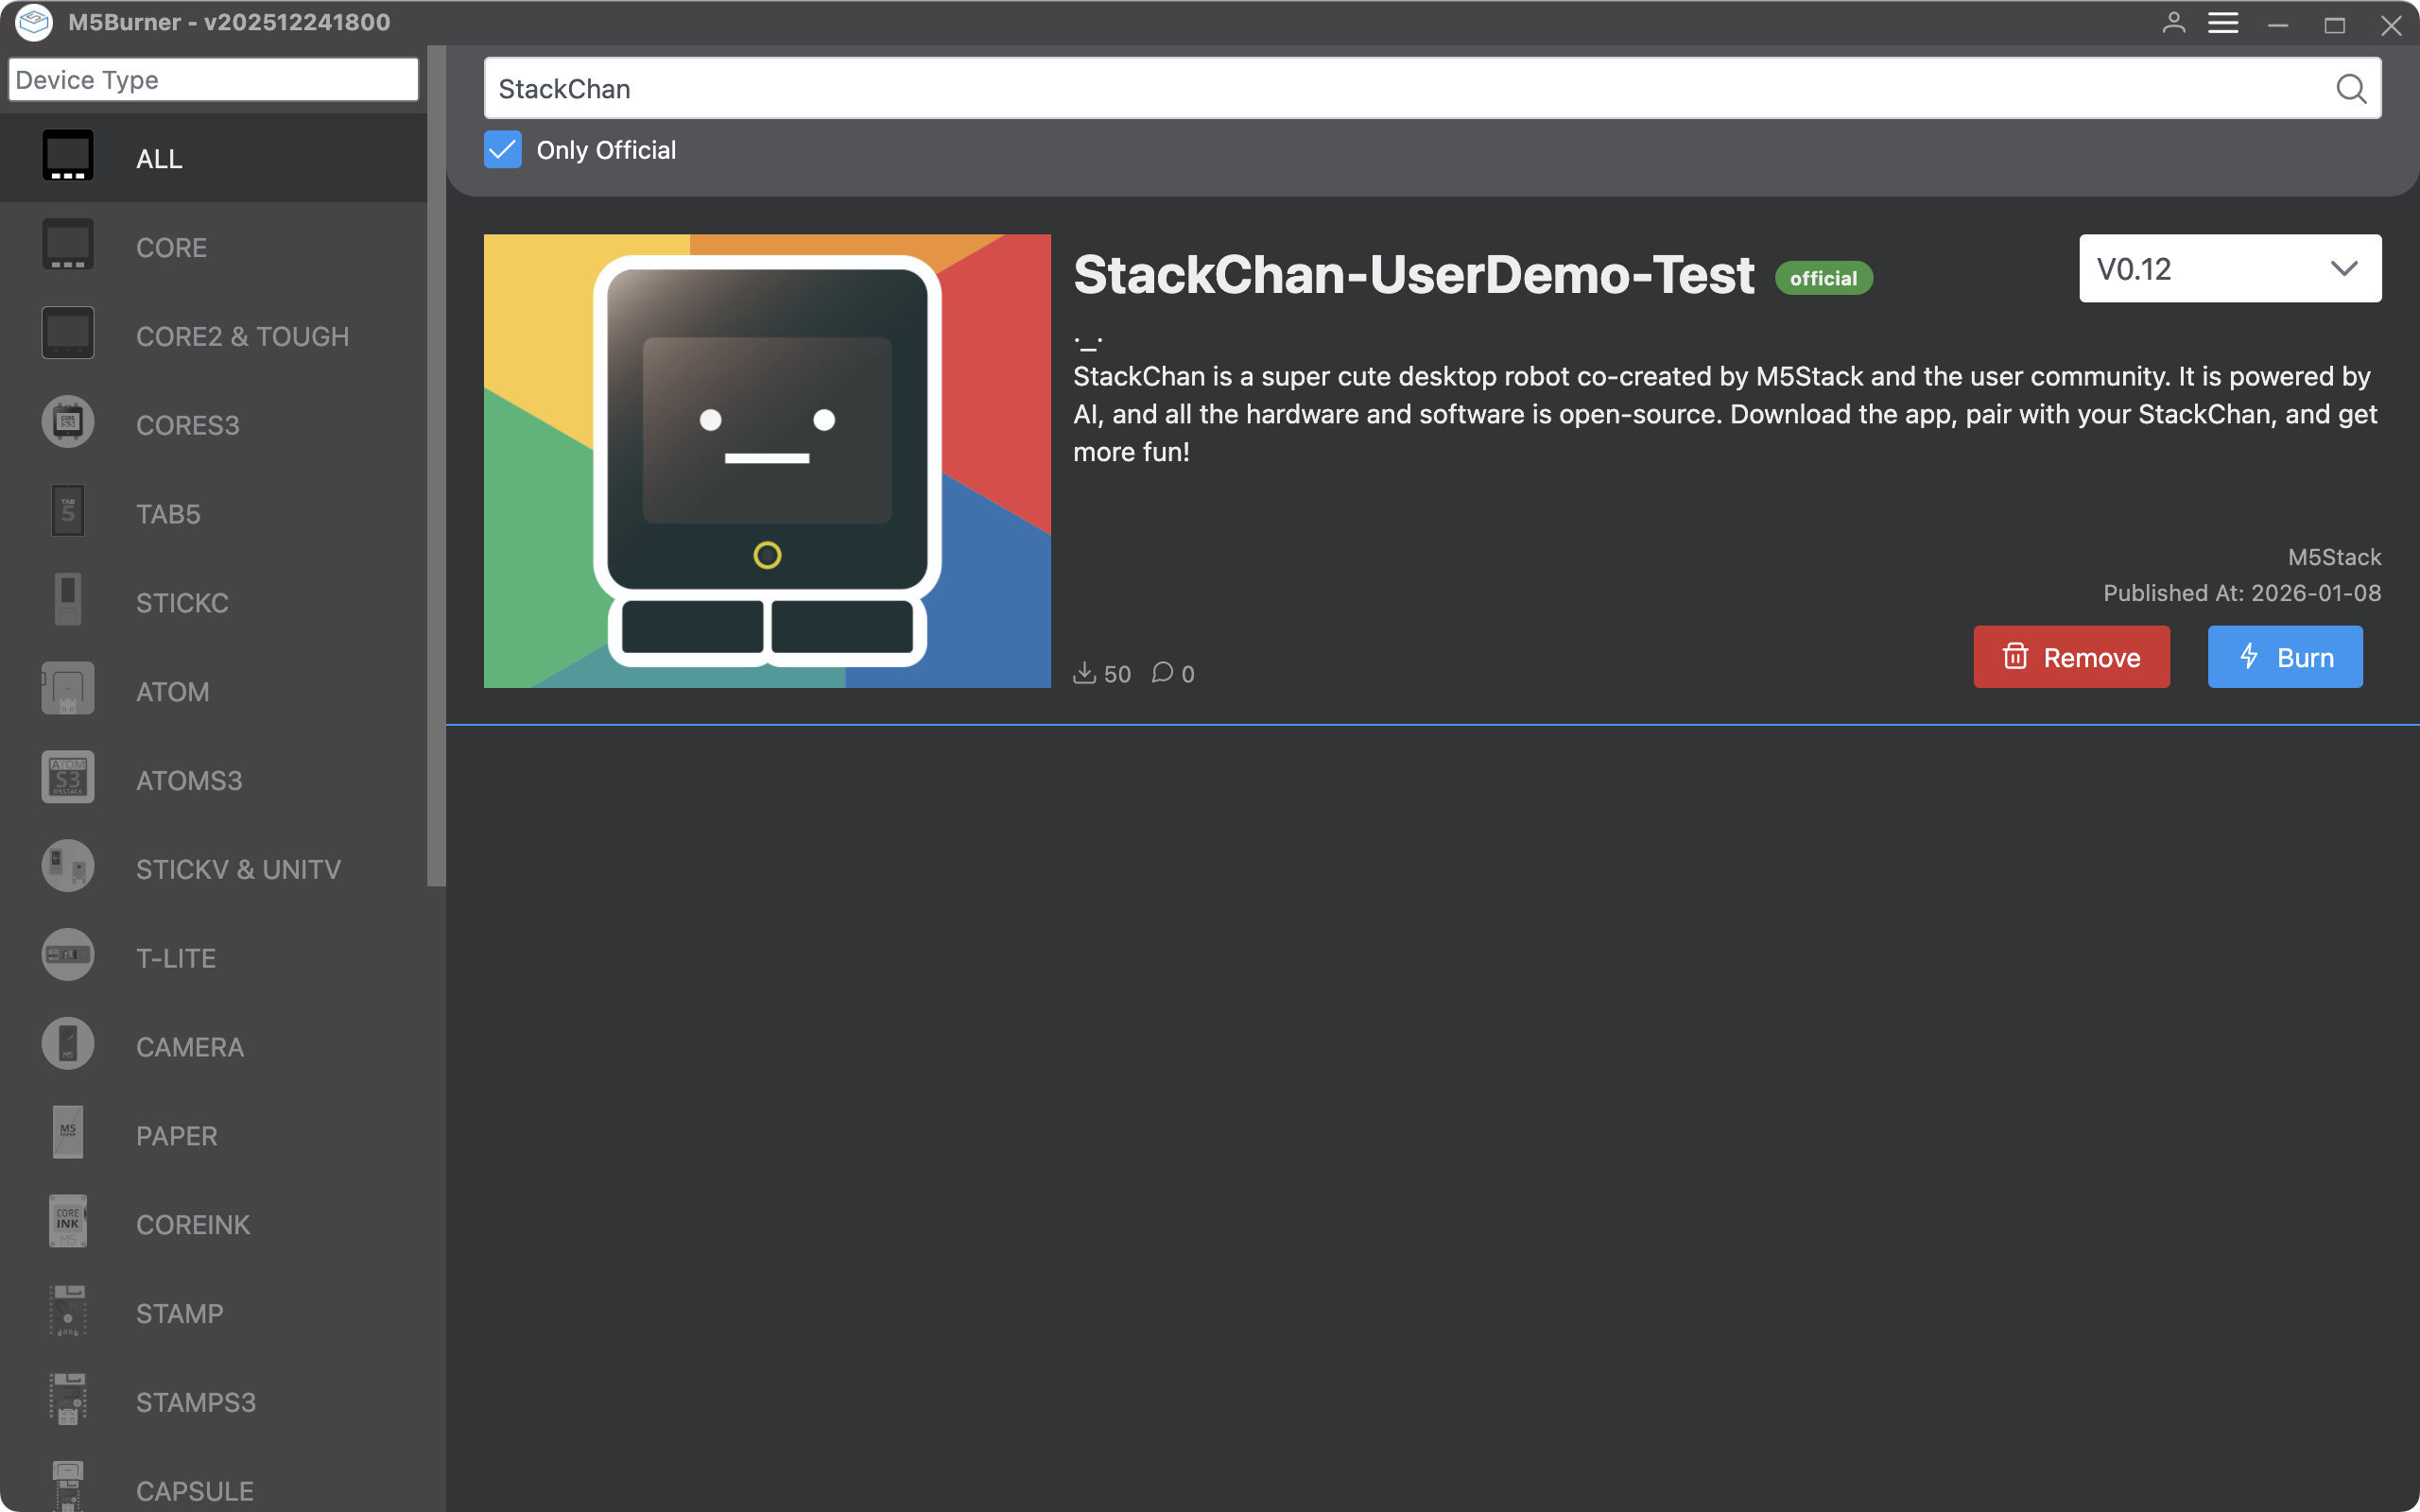Click the comments count icon
The image size is (2420, 1512).
pos(1162,673)
